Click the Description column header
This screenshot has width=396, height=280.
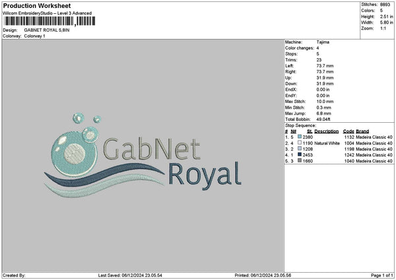coord(326,131)
